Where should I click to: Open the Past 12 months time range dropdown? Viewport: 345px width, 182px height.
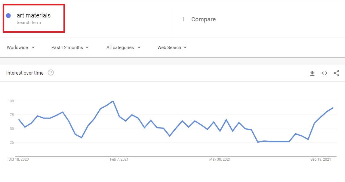[69, 47]
